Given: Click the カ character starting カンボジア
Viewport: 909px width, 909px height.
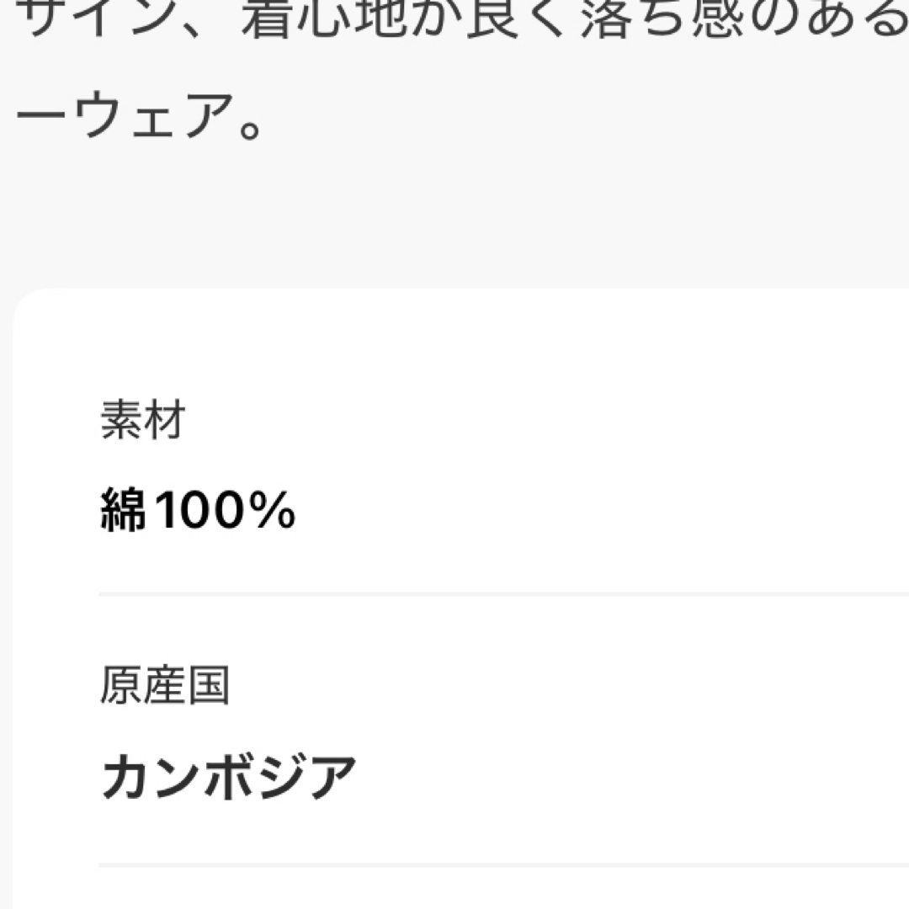Looking at the screenshot, I should pyautogui.click(x=125, y=777).
